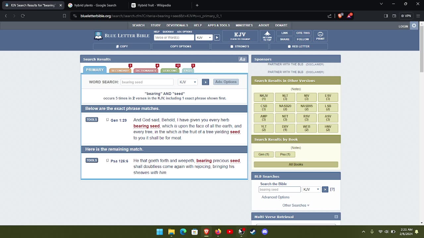Image resolution: width=424 pixels, height=238 pixels.
Task: Click the All Books button
Action: pos(296,164)
